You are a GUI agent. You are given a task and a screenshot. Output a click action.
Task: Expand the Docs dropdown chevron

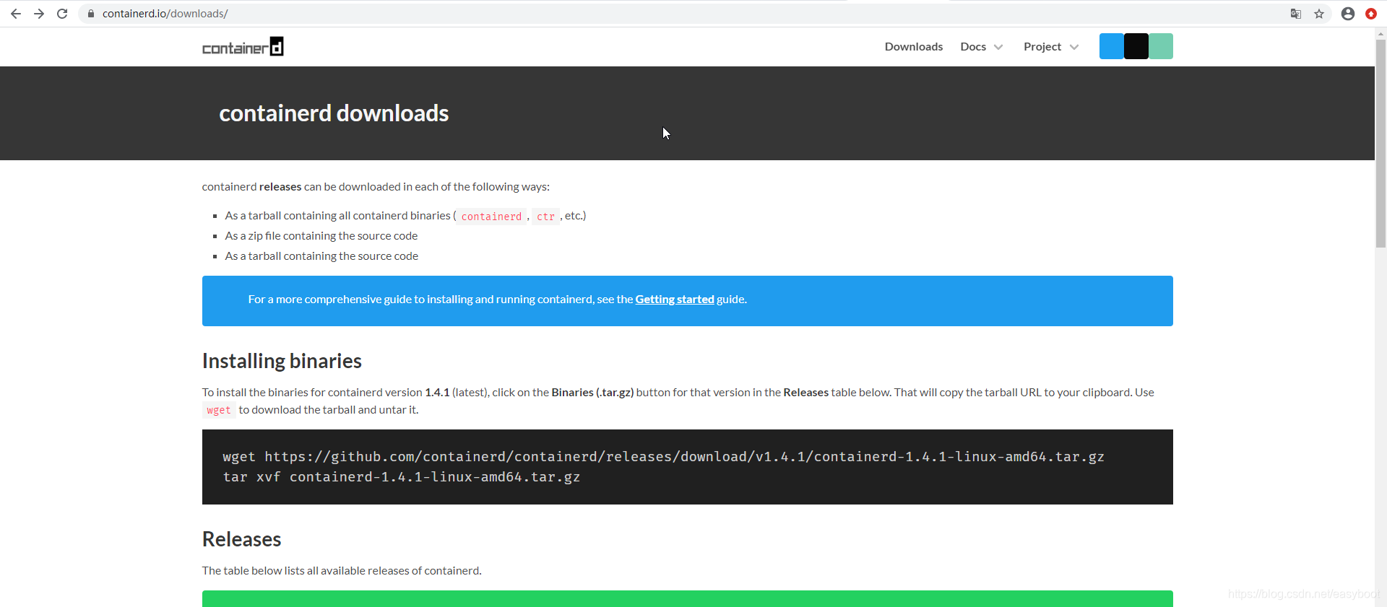point(998,48)
